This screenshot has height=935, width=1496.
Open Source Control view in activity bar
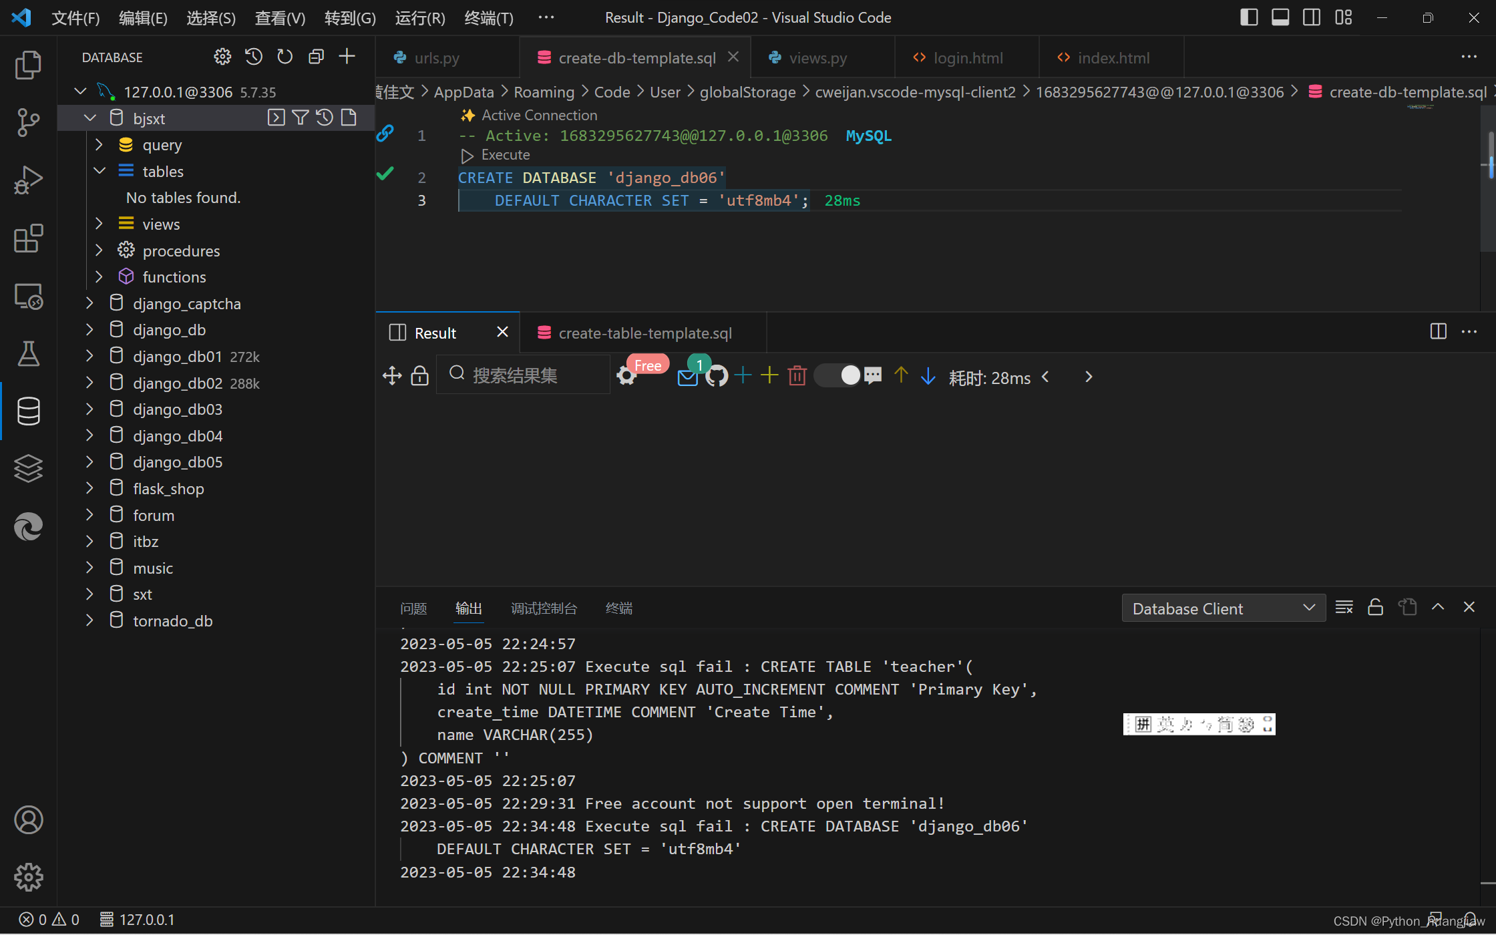(28, 122)
